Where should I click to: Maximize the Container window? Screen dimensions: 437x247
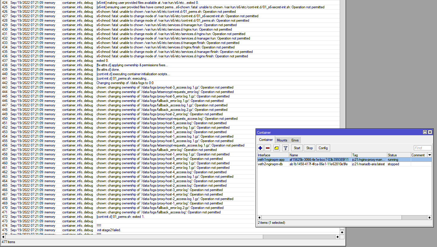click(425, 132)
